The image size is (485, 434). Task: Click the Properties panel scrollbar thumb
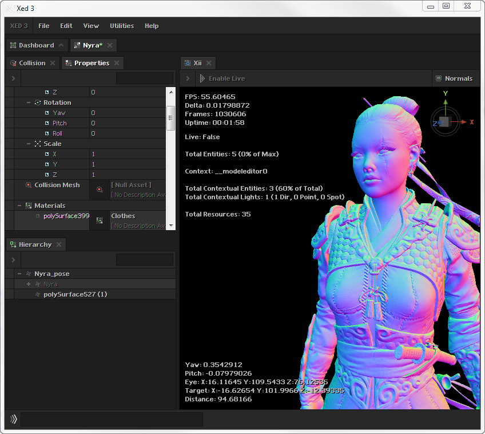coord(170,117)
